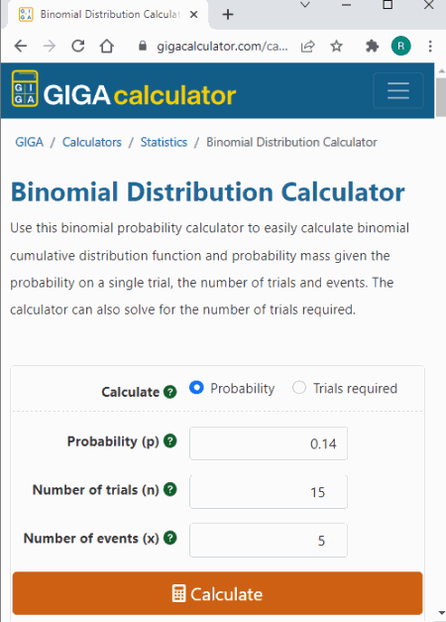Open the tab search chevron dropdown
Viewport: 446px width, 622px height.
click(x=305, y=5)
